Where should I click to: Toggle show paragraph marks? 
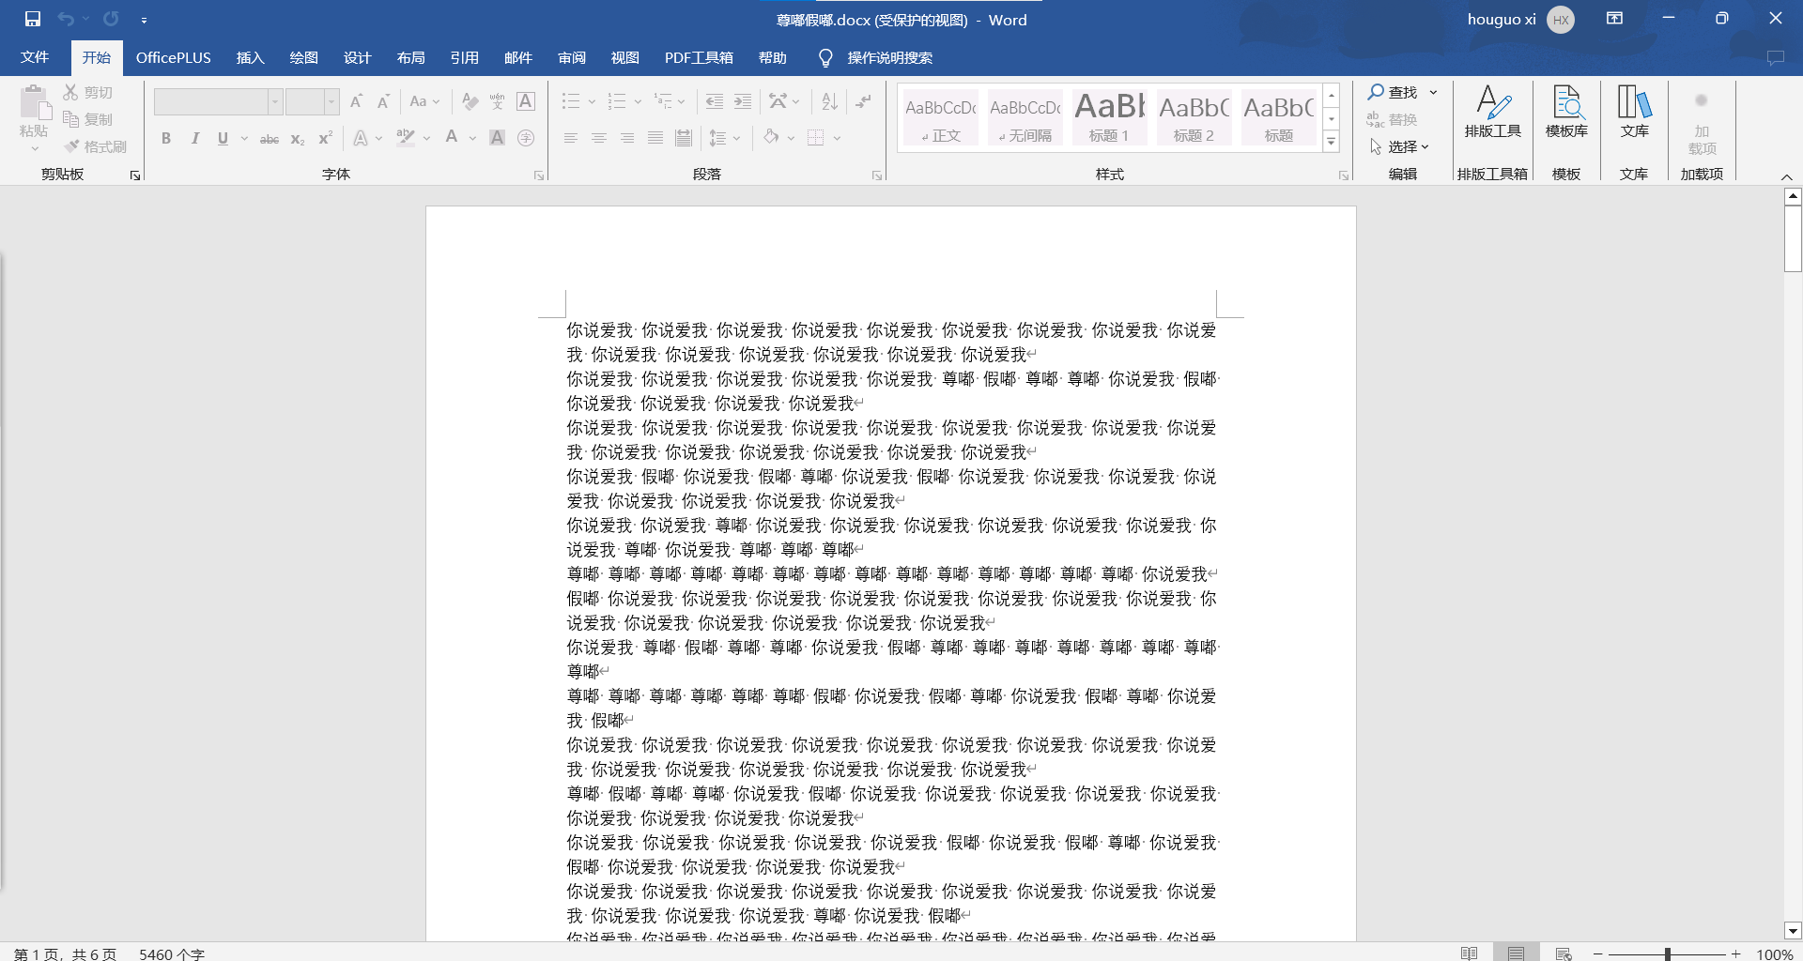(x=863, y=101)
